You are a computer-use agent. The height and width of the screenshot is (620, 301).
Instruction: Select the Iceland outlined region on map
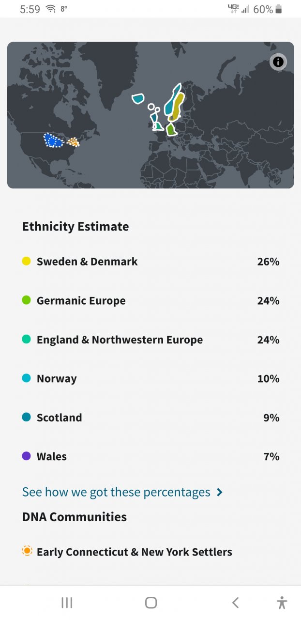(138, 98)
